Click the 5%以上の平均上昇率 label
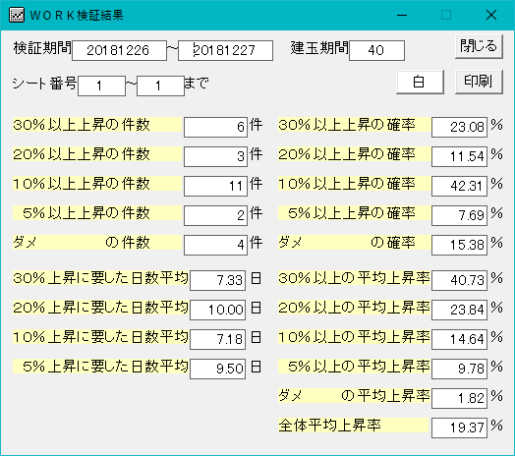 tap(354, 367)
